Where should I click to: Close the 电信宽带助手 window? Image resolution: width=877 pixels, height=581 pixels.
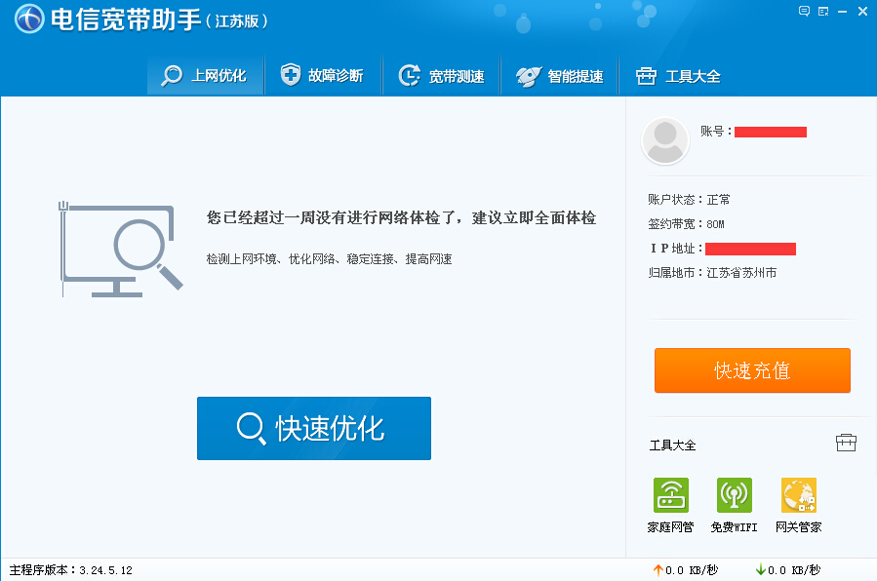(x=862, y=11)
